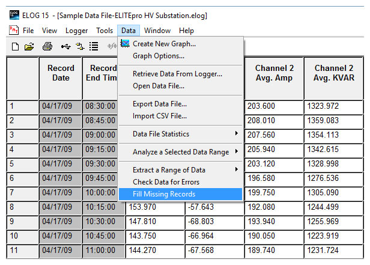Select row 11 header in the table
The height and width of the screenshot is (265, 370).
(22, 251)
